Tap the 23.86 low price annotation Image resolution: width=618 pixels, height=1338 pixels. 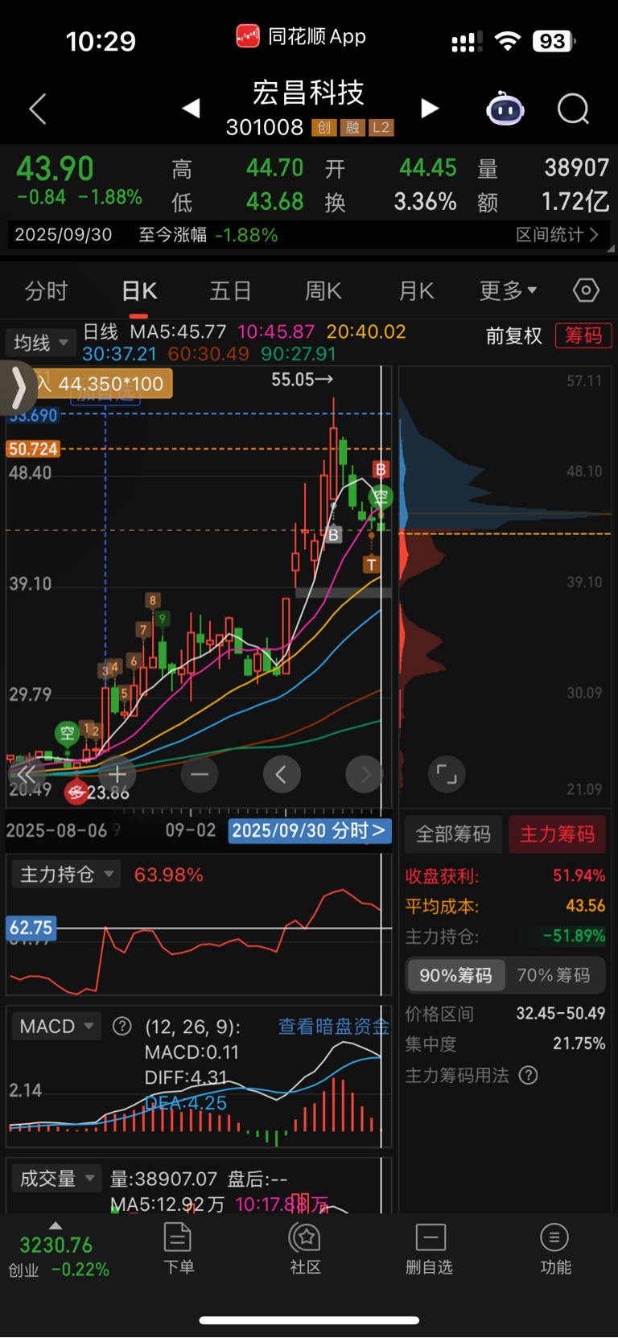[109, 793]
